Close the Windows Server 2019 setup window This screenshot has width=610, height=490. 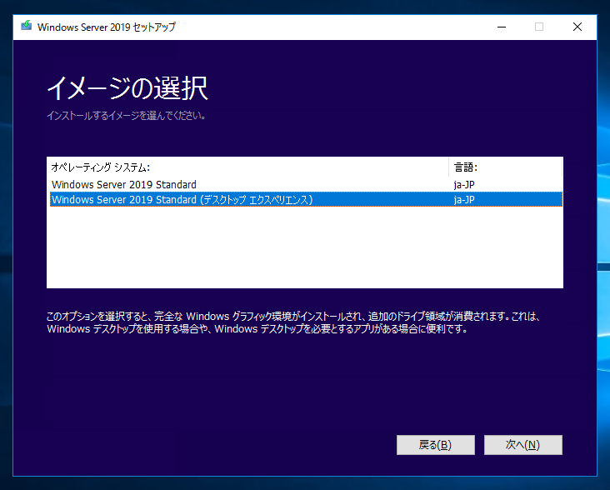(x=577, y=27)
